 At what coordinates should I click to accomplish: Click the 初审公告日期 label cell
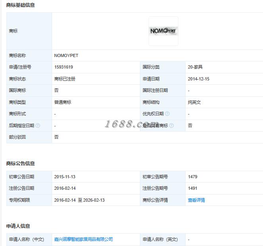[29, 177]
